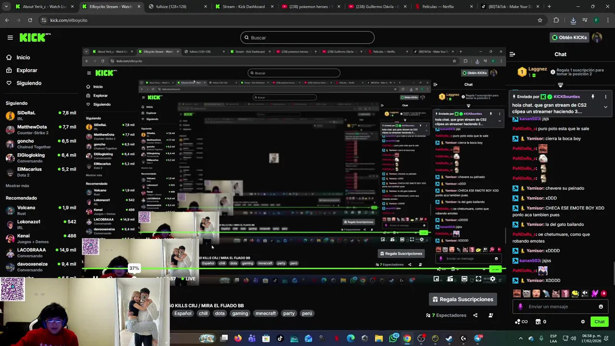This screenshot has width=615, height=346.
Task: Open the user profile avatar menu
Action: click(597, 37)
